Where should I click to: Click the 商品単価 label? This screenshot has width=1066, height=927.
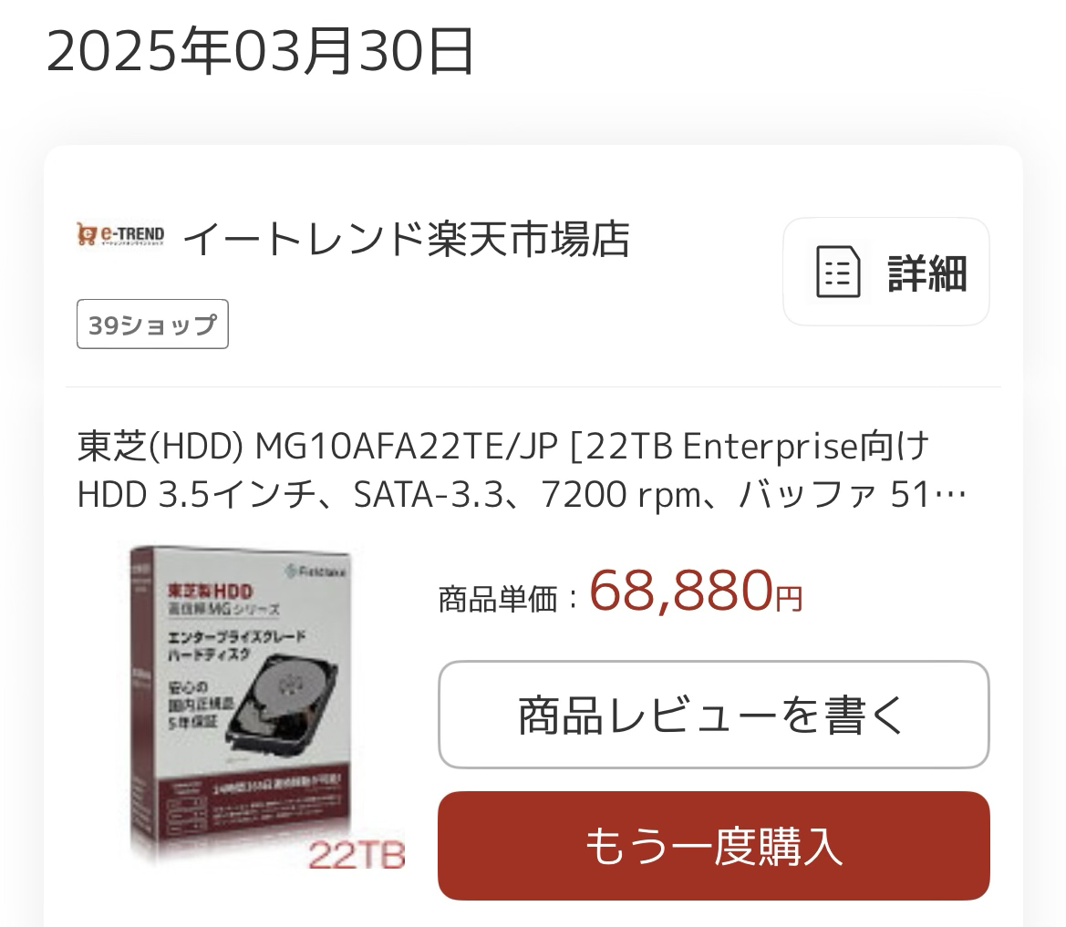[x=498, y=600]
